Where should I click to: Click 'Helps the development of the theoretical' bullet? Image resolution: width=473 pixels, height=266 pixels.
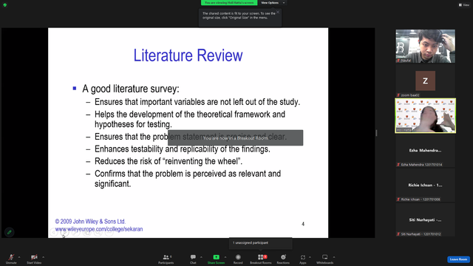(x=190, y=119)
